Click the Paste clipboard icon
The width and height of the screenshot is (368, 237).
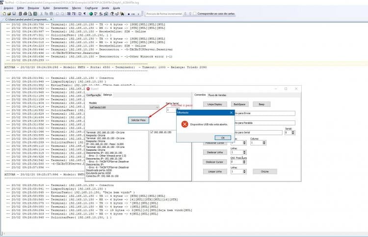tap(52, 14)
